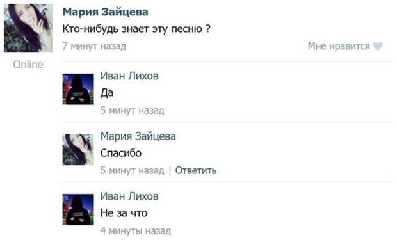The image size is (397, 240).
Task: Open the timestamp left of Ответить
Action: (x=132, y=170)
